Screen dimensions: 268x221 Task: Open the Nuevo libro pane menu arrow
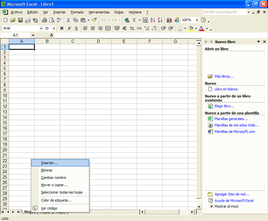point(258,42)
